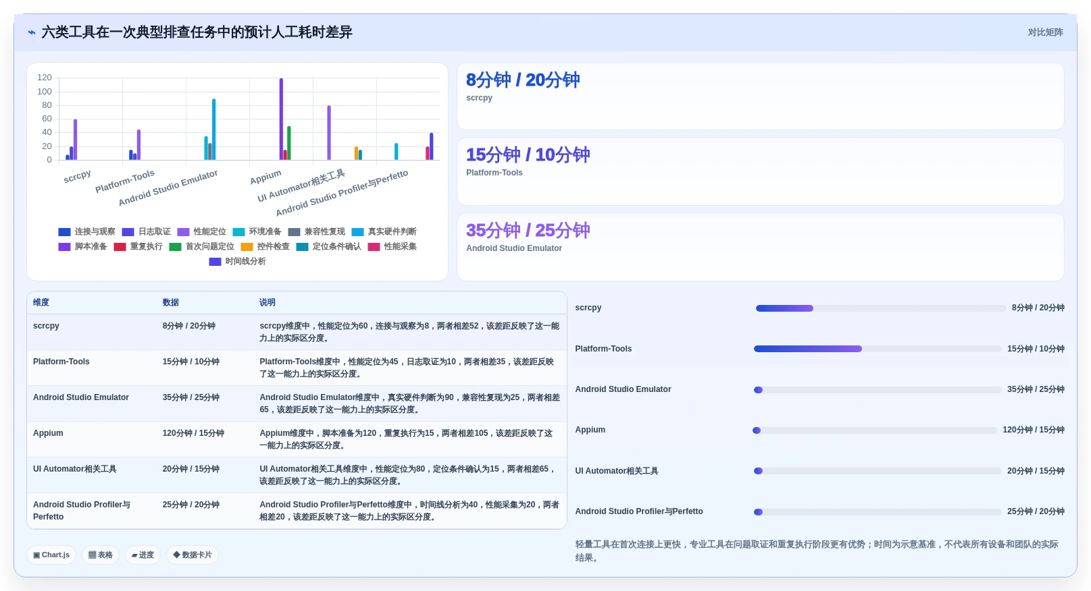This screenshot has height=591, width=1091.
Task: Click the 25分钟 / 20分钟 progress value
Action: [1036, 511]
